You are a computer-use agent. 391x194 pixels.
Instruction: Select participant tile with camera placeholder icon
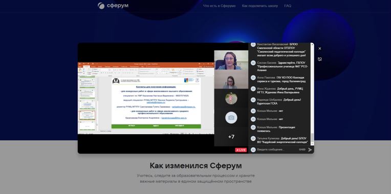(x=231, y=117)
